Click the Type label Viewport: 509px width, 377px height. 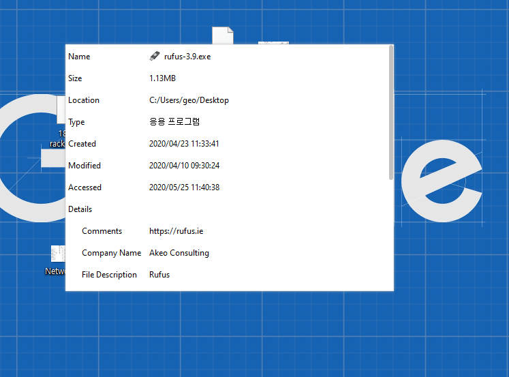point(76,122)
